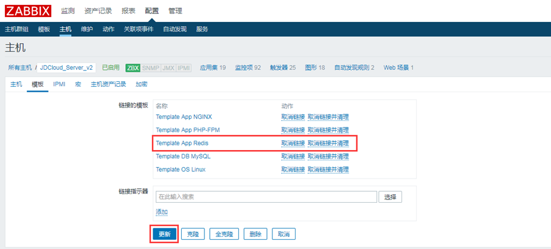Click the IPMI availability badge

pos(184,68)
